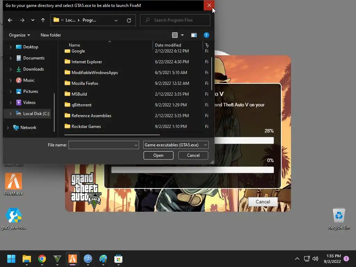Expand Pictures tree node
The width and height of the screenshot is (356, 267).
click(10, 91)
